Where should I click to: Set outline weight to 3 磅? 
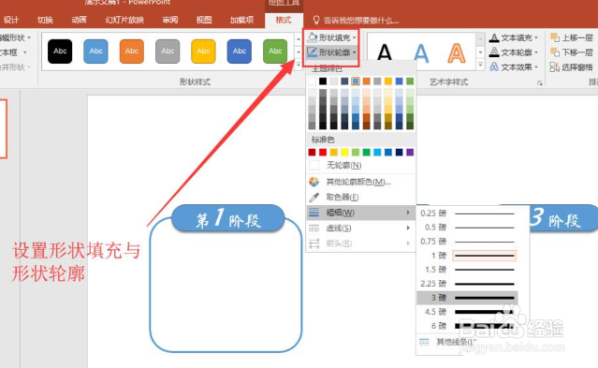(x=467, y=298)
